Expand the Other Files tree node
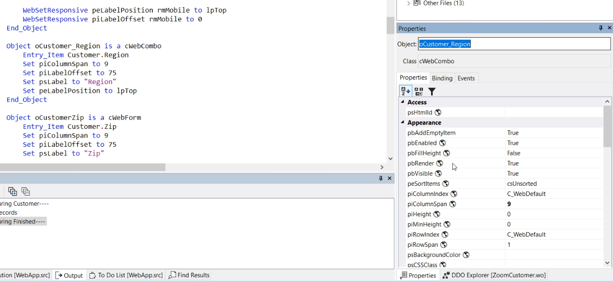Screen dimensions: 613x281 [408, 3]
